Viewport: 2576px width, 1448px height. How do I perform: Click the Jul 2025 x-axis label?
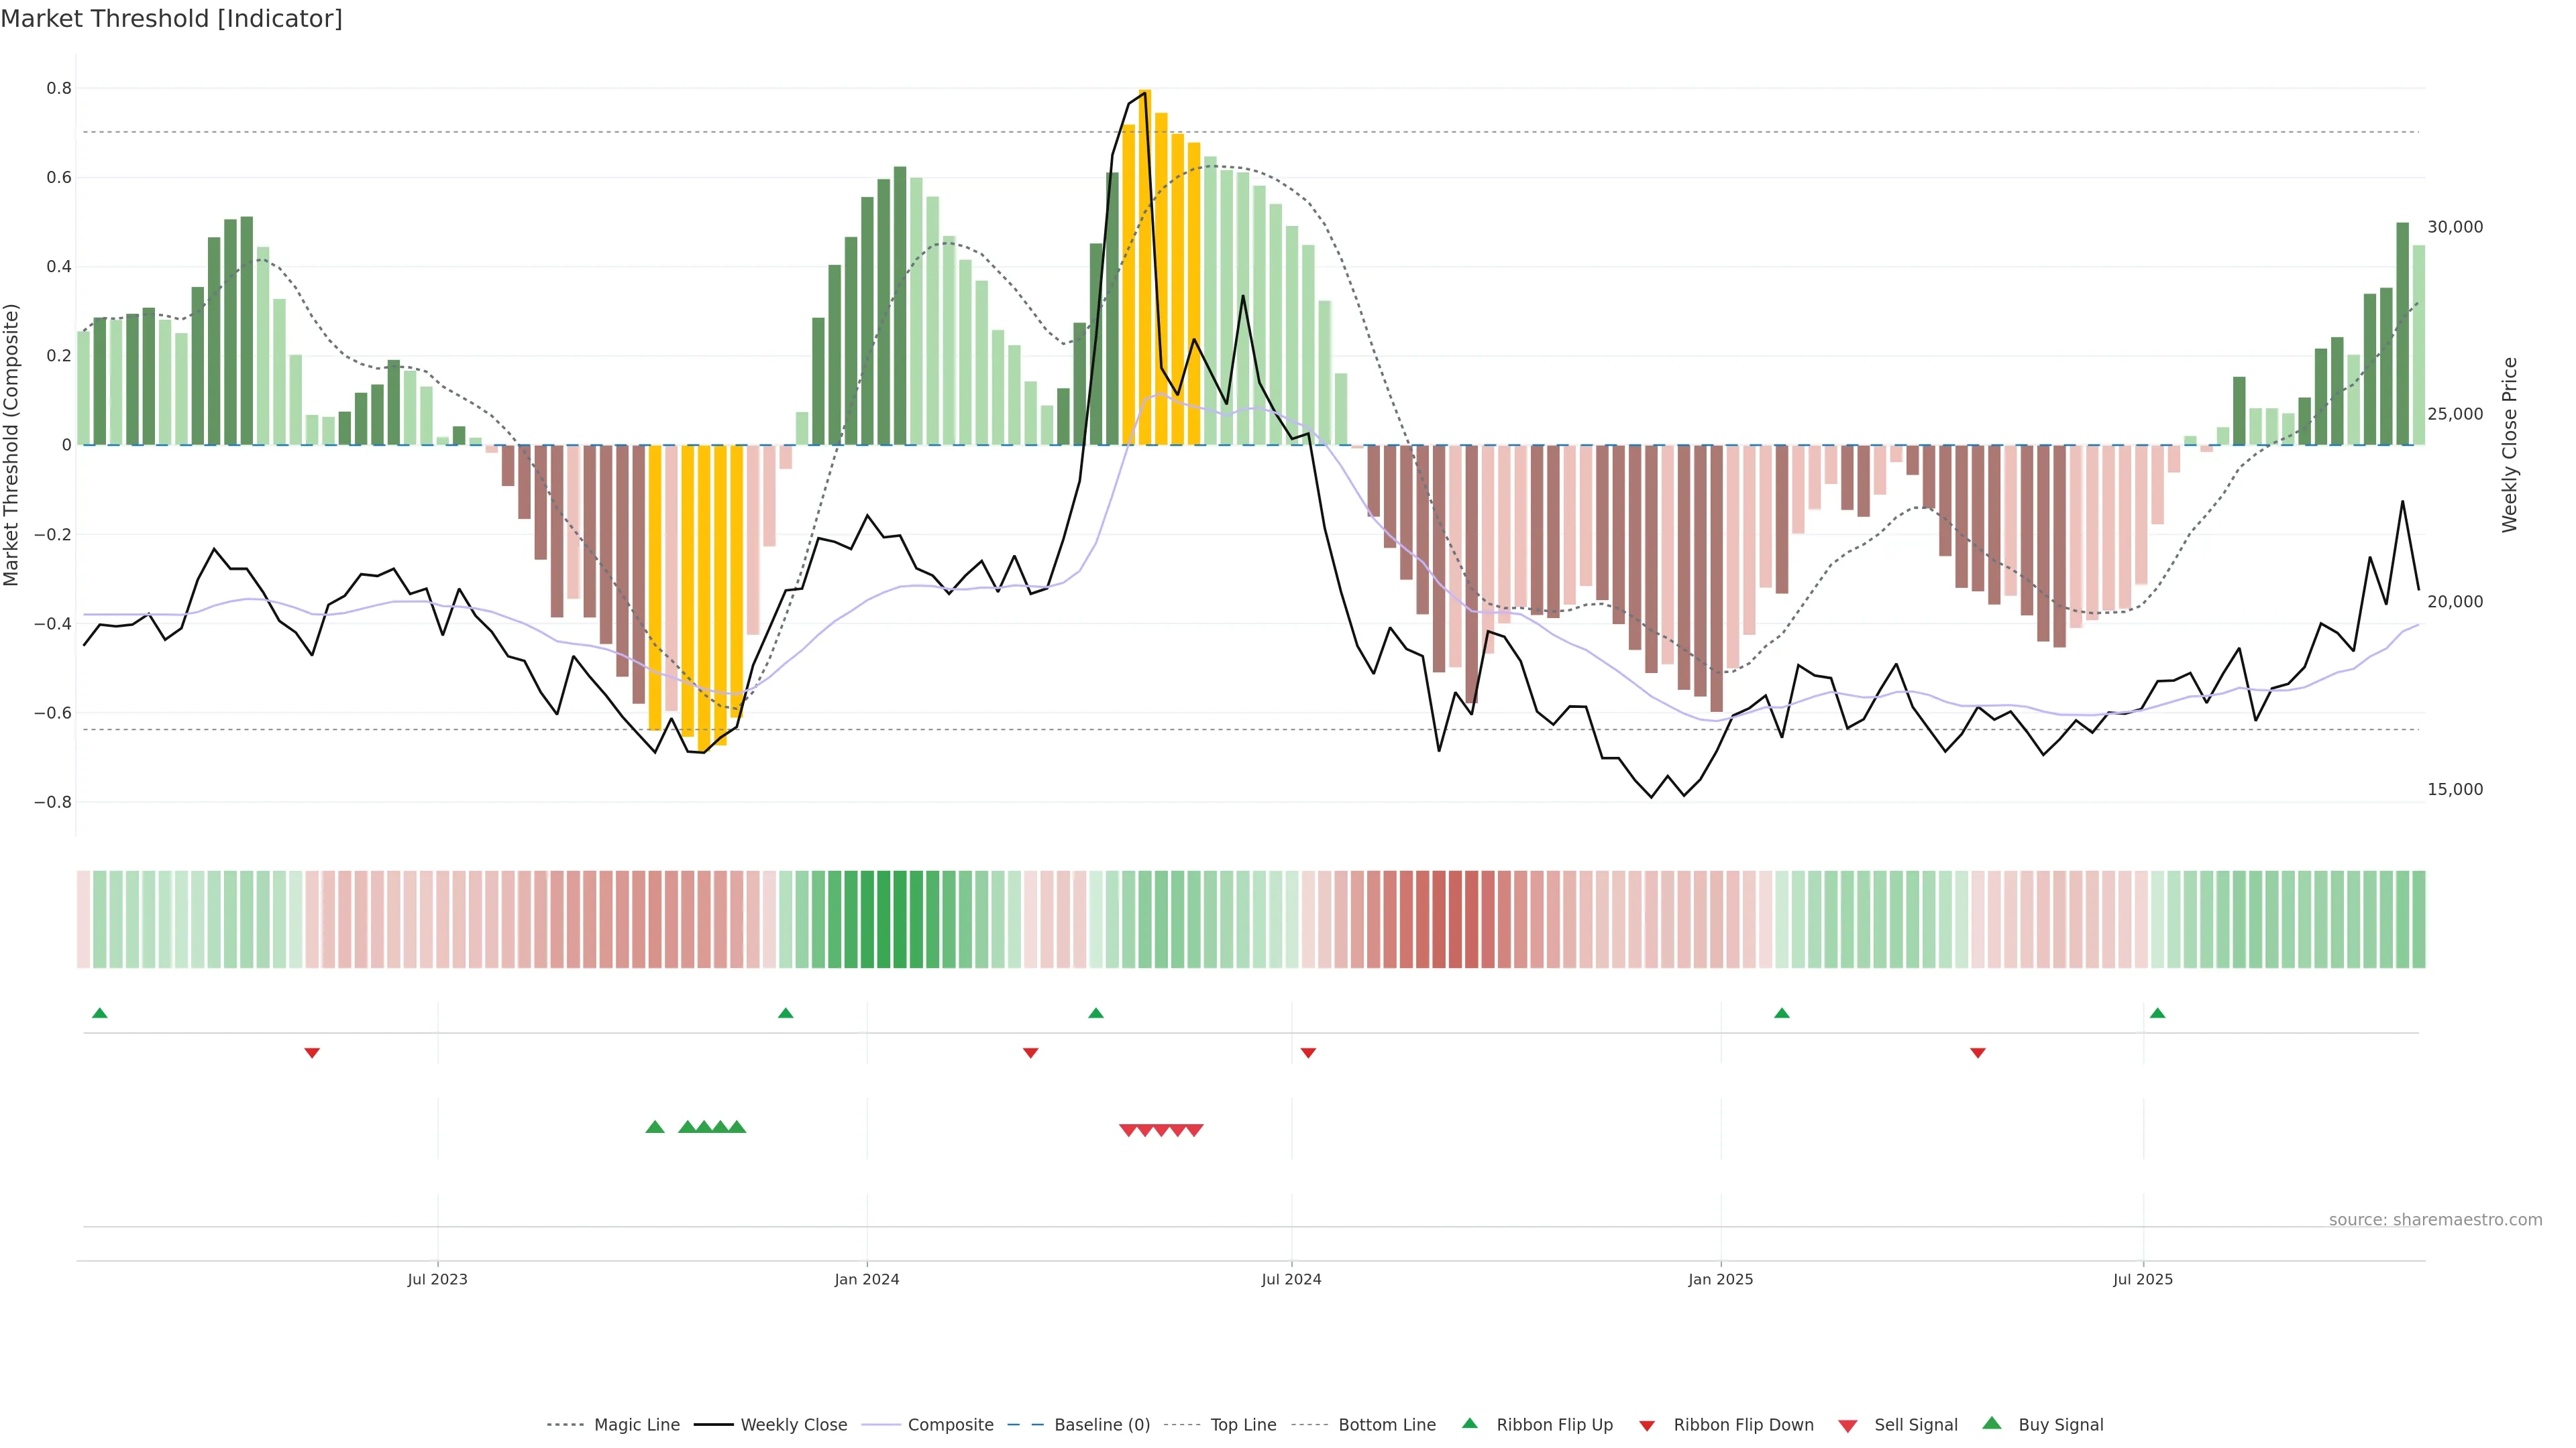click(2143, 1279)
